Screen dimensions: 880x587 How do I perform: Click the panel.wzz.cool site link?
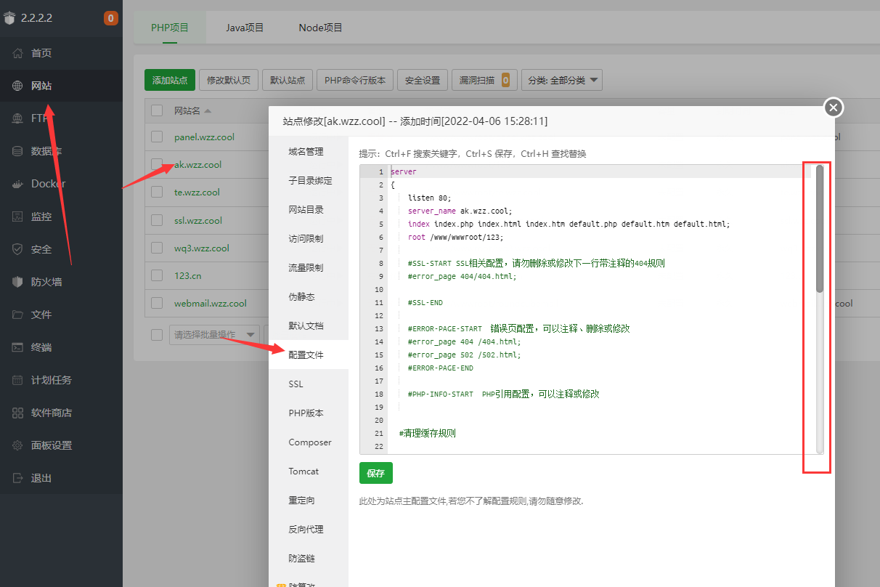204,137
